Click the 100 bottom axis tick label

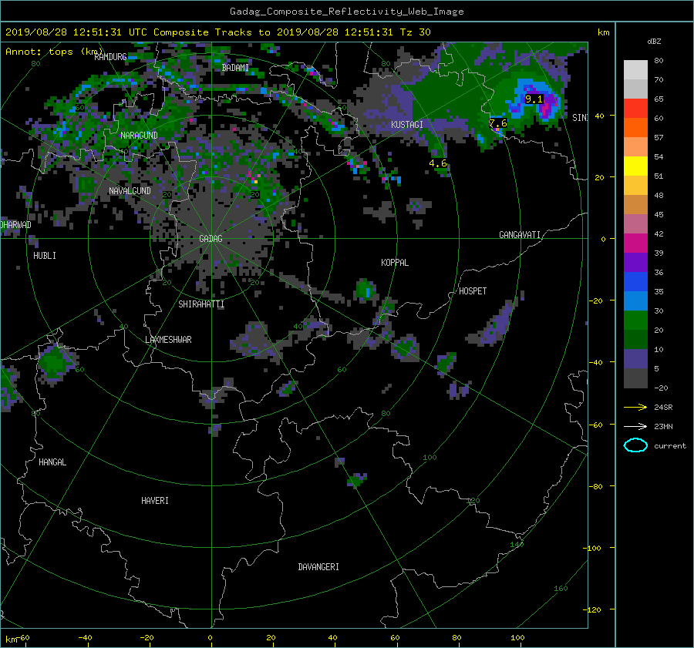(517, 638)
